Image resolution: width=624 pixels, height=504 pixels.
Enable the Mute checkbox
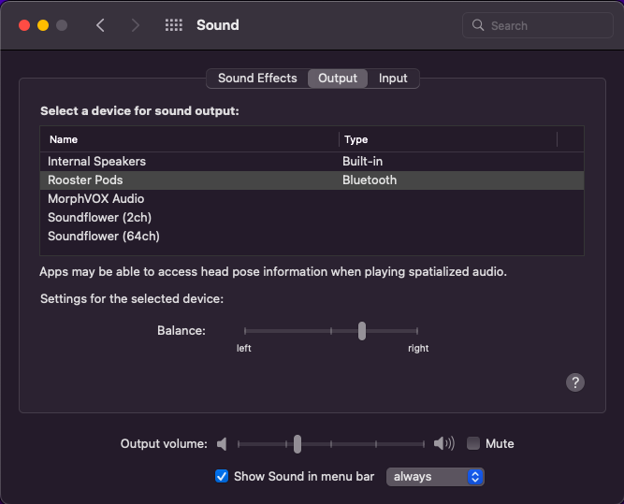click(x=473, y=444)
